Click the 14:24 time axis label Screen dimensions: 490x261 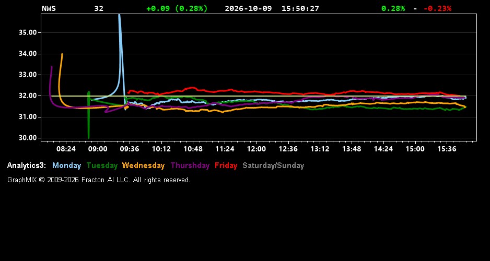[383, 149]
